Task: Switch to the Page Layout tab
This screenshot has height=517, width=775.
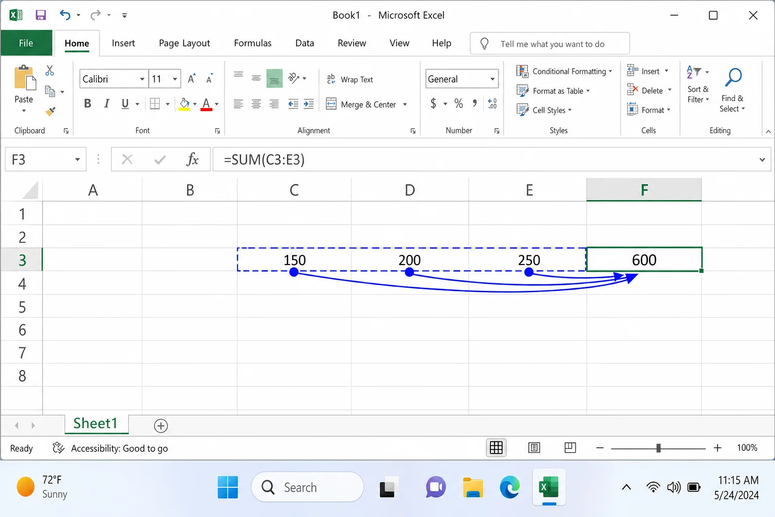Action: point(184,43)
